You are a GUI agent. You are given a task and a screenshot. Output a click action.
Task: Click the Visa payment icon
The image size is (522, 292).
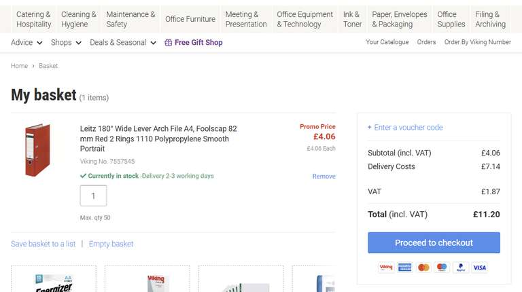click(479, 268)
